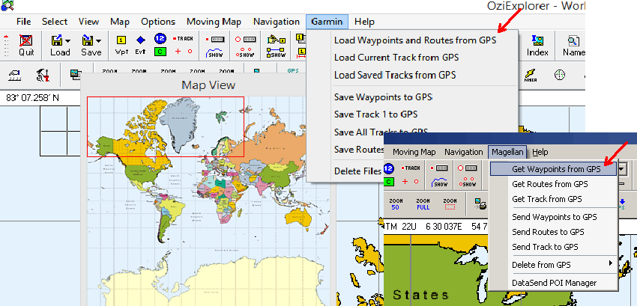Expand the Delete from GPS submenu
Image resolution: width=637 pixels, height=306 pixels.
(611, 263)
